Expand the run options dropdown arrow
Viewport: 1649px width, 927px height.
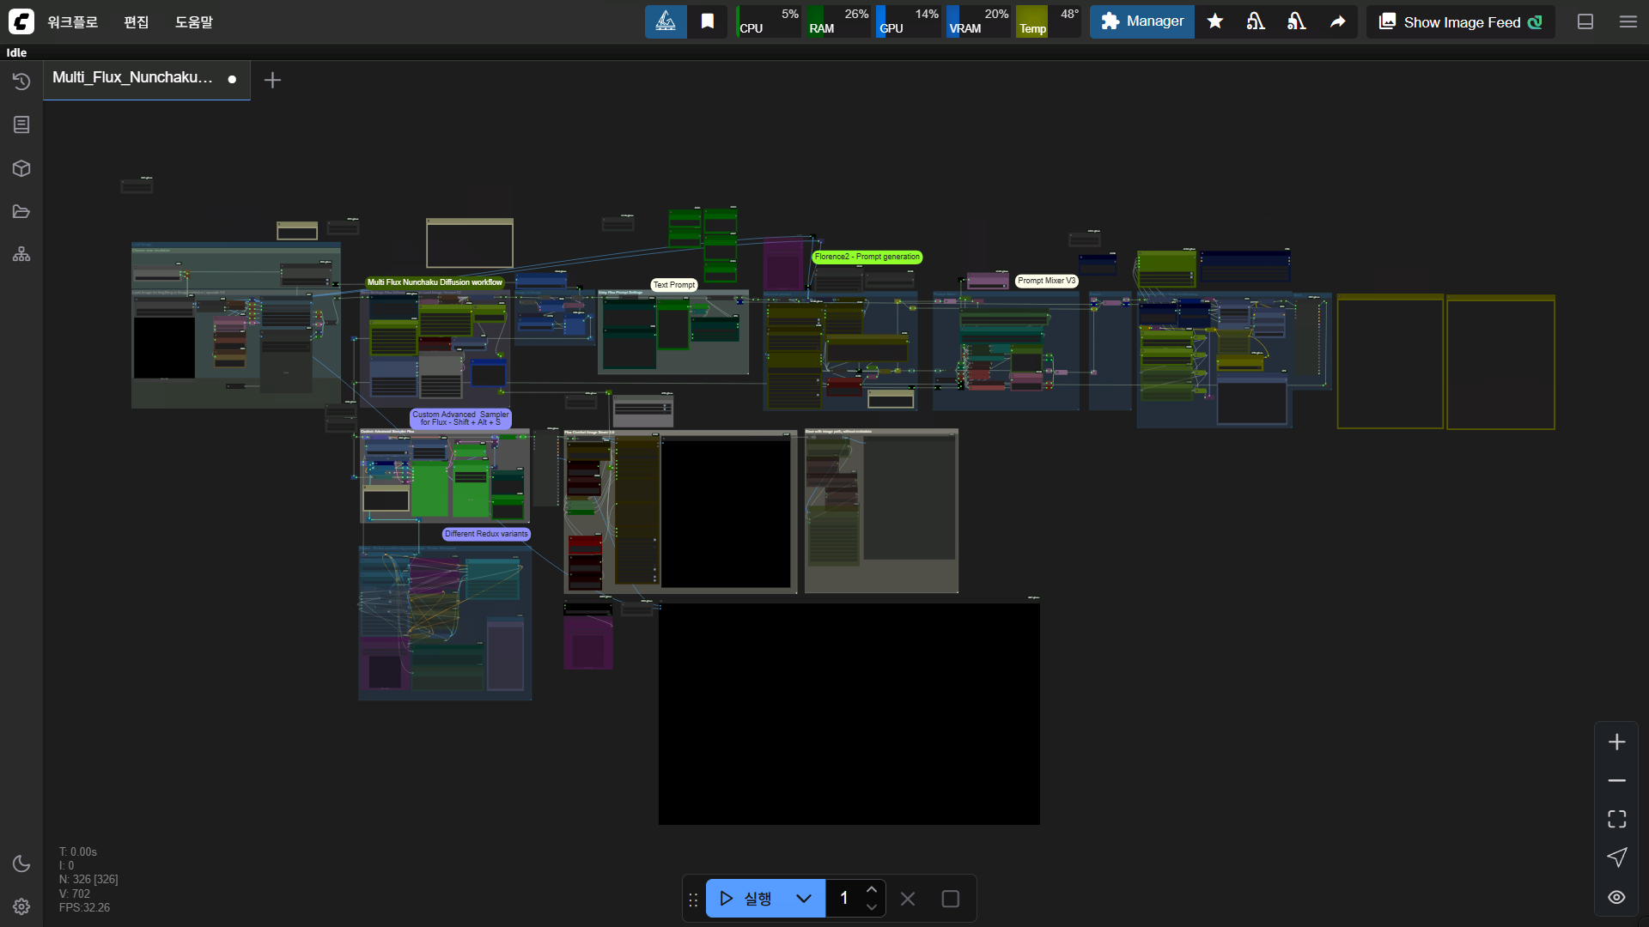(804, 899)
